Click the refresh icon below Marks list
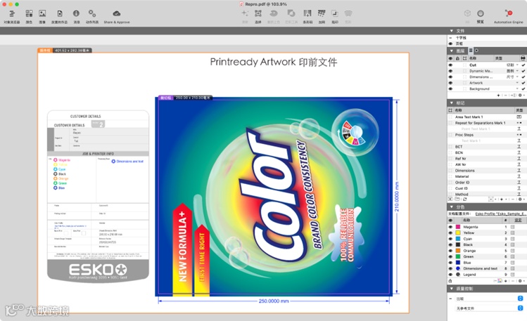 click(465, 199)
